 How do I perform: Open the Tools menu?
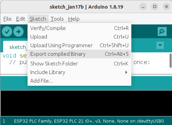[57, 19]
